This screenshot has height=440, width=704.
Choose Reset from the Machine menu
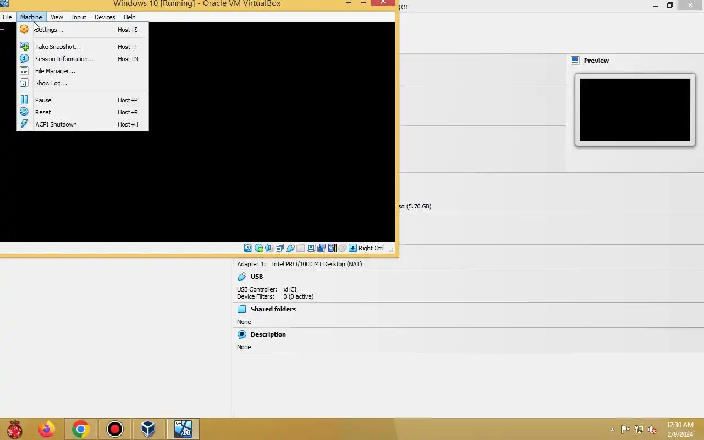[82, 112]
